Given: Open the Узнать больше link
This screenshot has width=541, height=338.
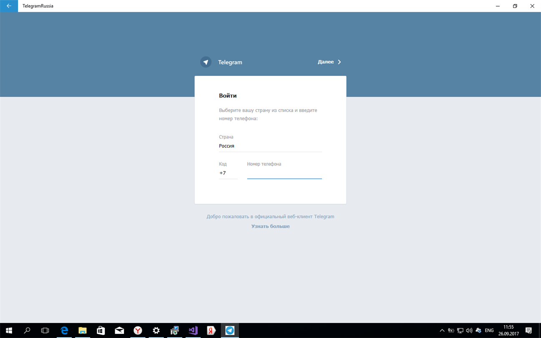Looking at the screenshot, I should (x=270, y=226).
